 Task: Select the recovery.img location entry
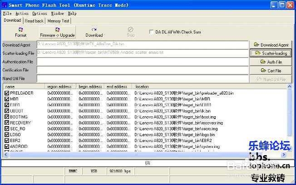[x=178, y=123]
